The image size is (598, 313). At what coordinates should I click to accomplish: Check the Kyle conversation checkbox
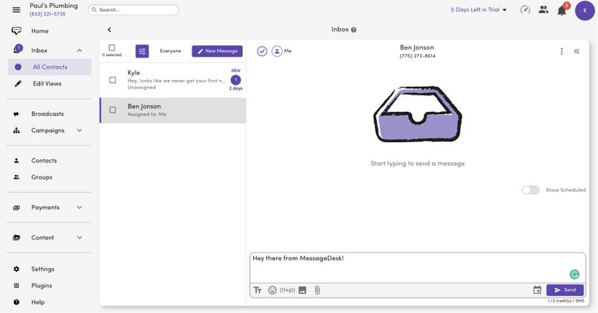112,80
